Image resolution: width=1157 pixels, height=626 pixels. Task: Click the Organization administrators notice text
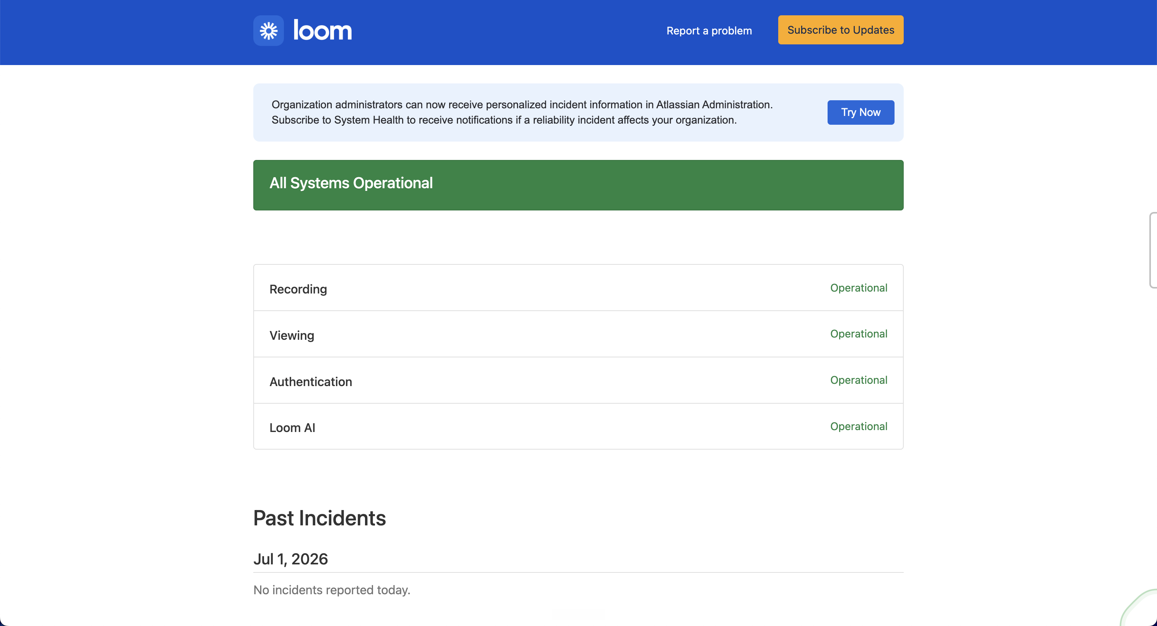pyautogui.click(x=522, y=112)
